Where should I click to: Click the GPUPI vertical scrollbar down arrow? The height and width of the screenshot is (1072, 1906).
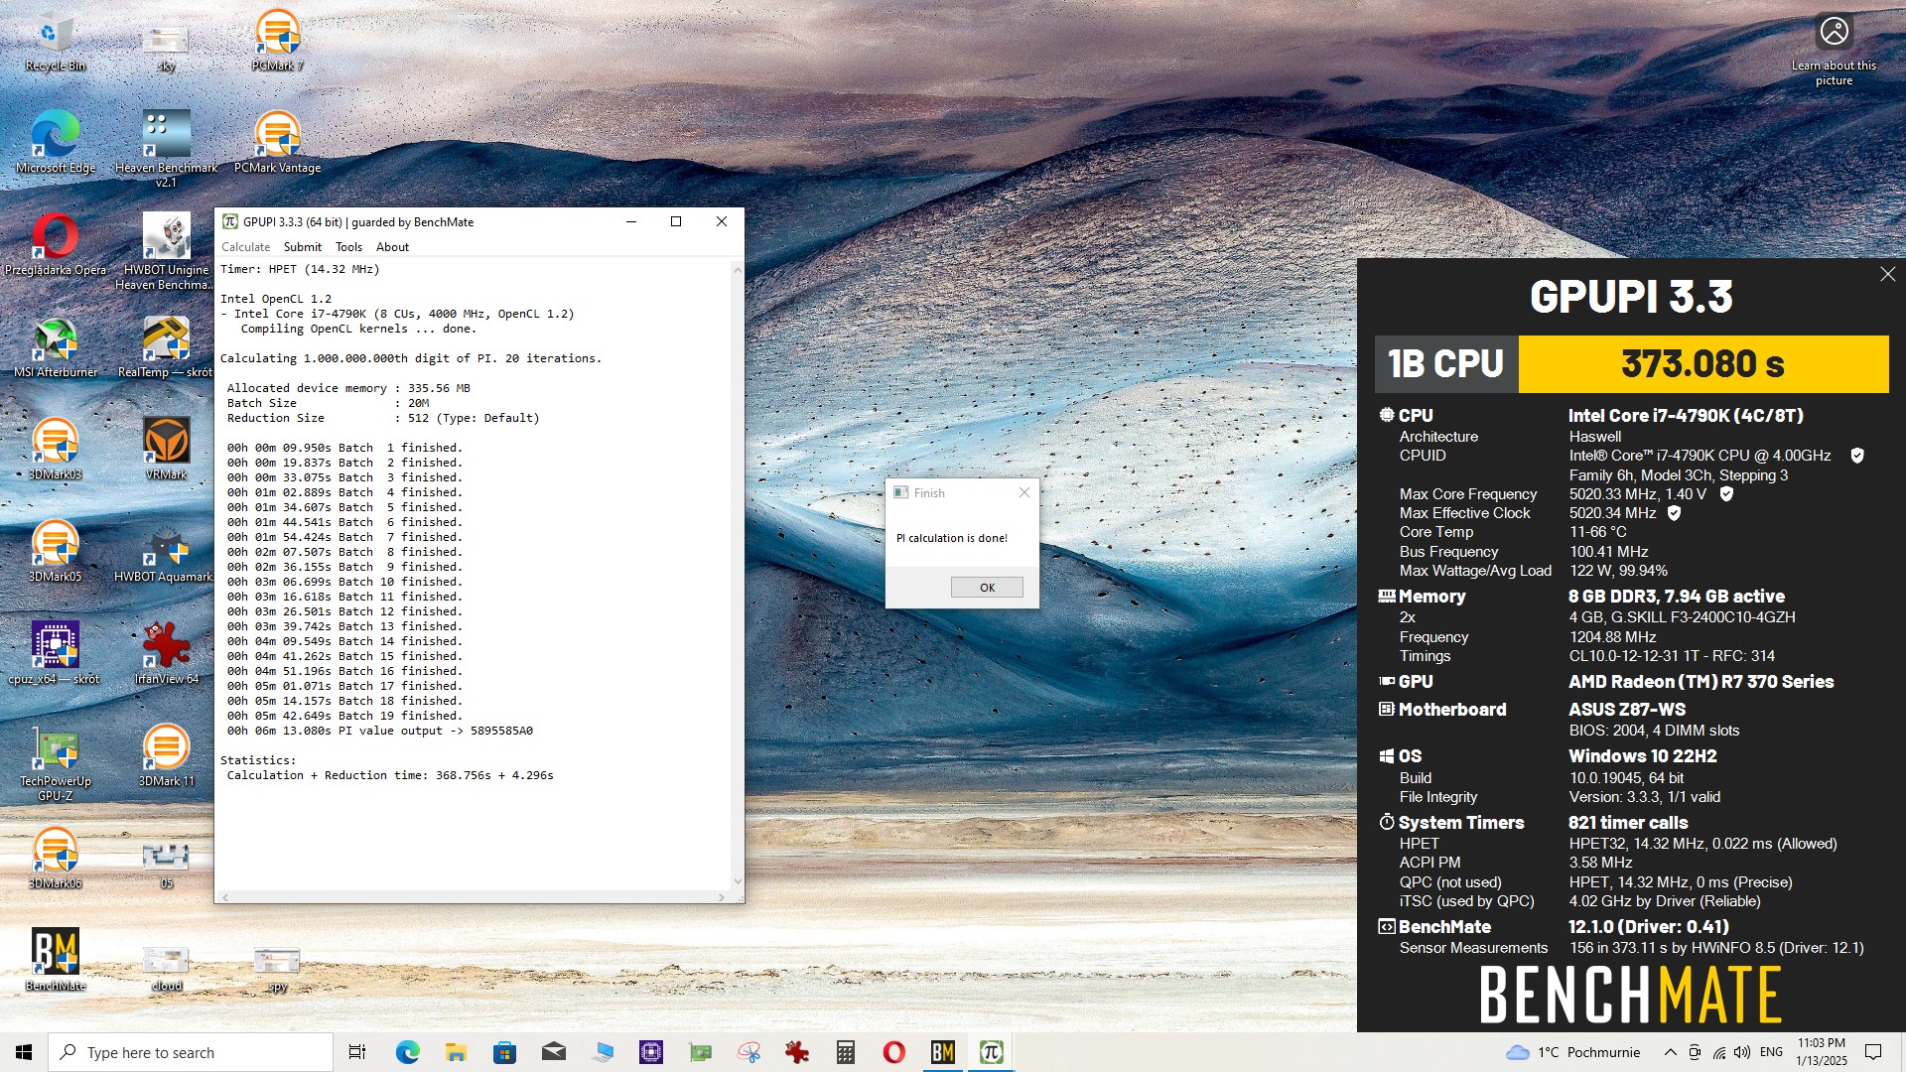738,880
